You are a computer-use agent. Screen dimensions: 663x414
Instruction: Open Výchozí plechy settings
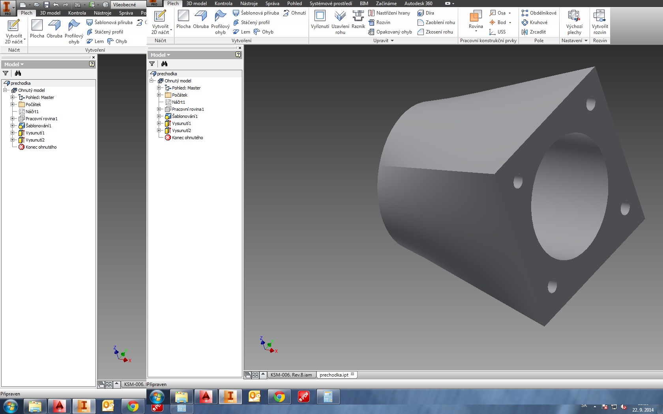pyautogui.click(x=574, y=22)
